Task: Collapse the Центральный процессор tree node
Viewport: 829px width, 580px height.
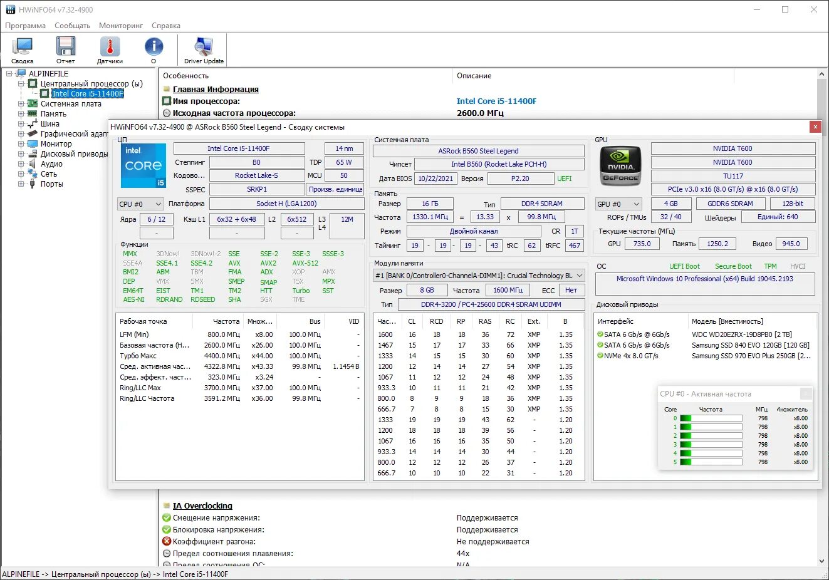Action: 21,84
